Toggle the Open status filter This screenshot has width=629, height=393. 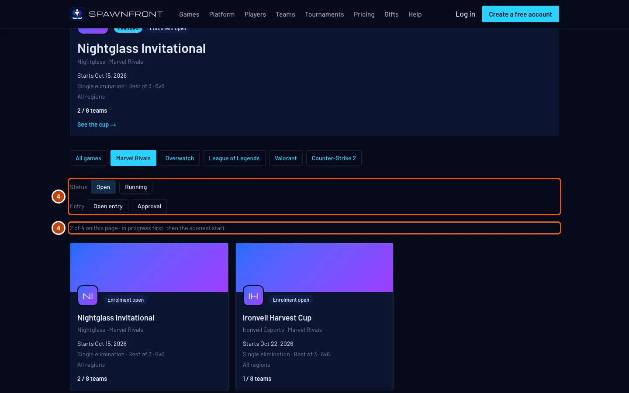click(x=103, y=187)
